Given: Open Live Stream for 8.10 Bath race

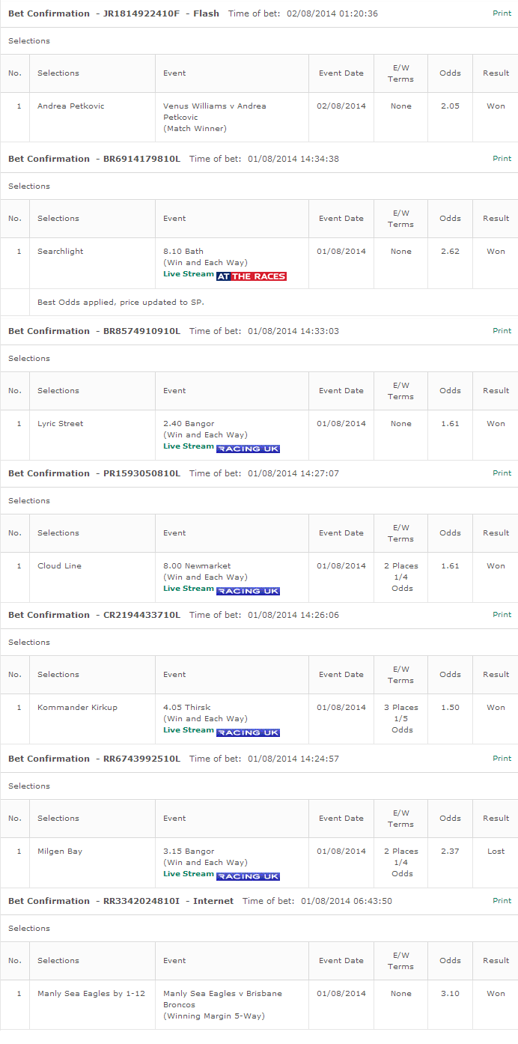Looking at the screenshot, I should (189, 274).
